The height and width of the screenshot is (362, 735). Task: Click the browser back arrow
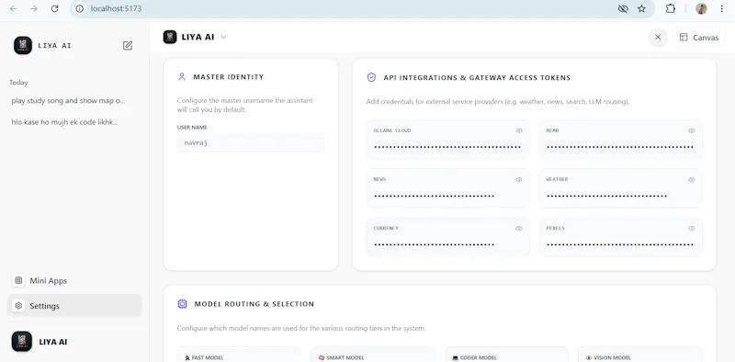tap(13, 8)
